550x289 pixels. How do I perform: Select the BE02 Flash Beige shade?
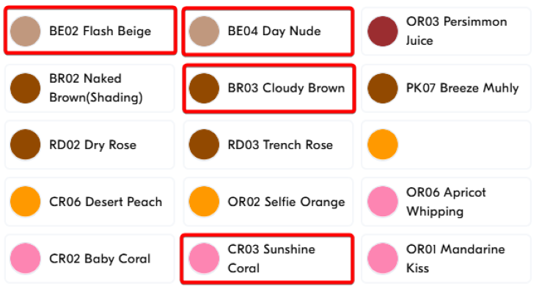(89, 31)
